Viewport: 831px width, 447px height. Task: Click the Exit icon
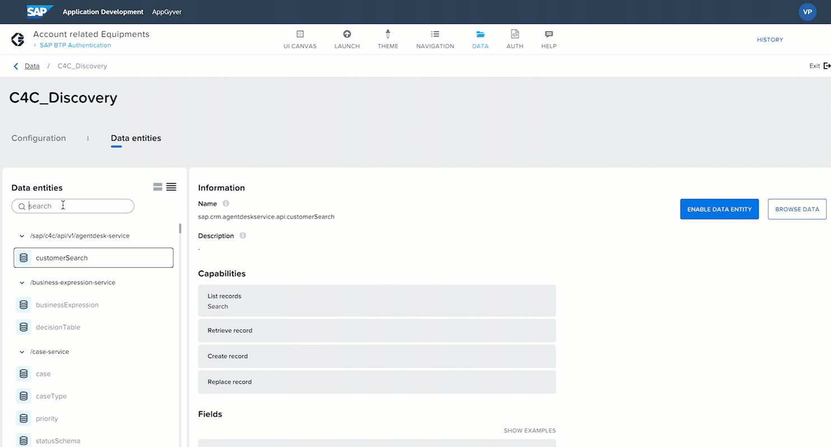click(x=827, y=66)
